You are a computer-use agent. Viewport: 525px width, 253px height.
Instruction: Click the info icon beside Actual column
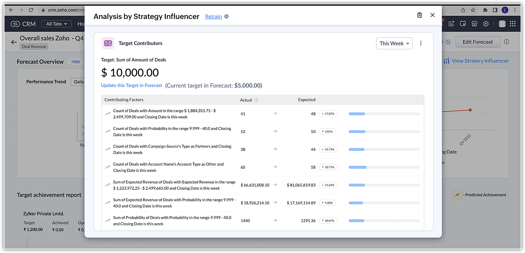(x=256, y=100)
